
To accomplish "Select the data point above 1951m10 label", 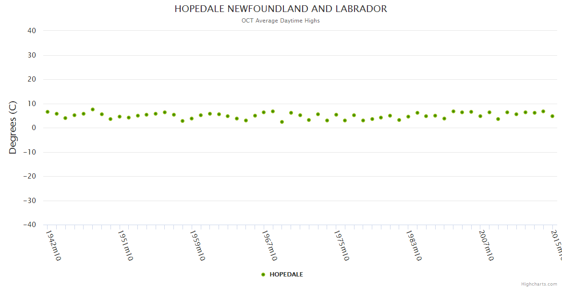I will pos(120,117).
